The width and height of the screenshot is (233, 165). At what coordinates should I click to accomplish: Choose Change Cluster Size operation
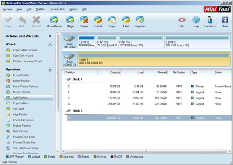pos(24,142)
